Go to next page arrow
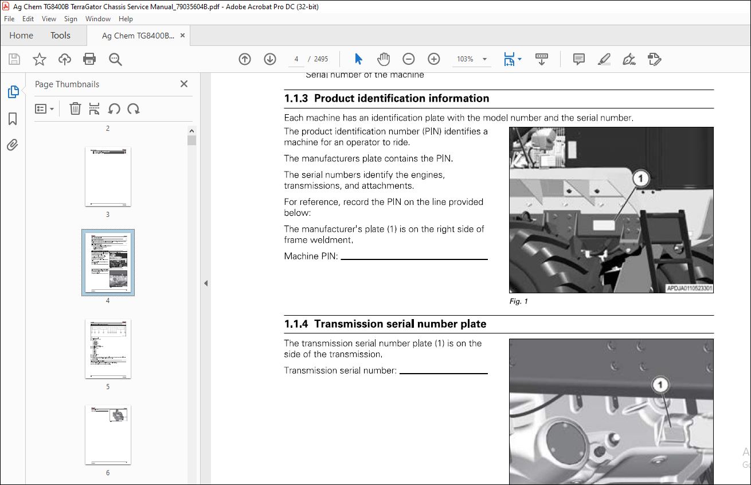The width and height of the screenshot is (751, 485). pyautogui.click(x=270, y=59)
